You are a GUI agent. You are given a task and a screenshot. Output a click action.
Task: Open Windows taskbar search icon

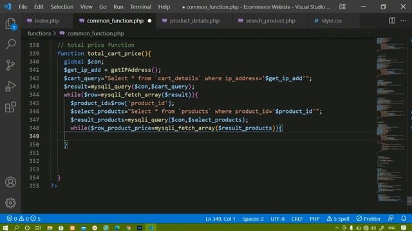click(16, 228)
